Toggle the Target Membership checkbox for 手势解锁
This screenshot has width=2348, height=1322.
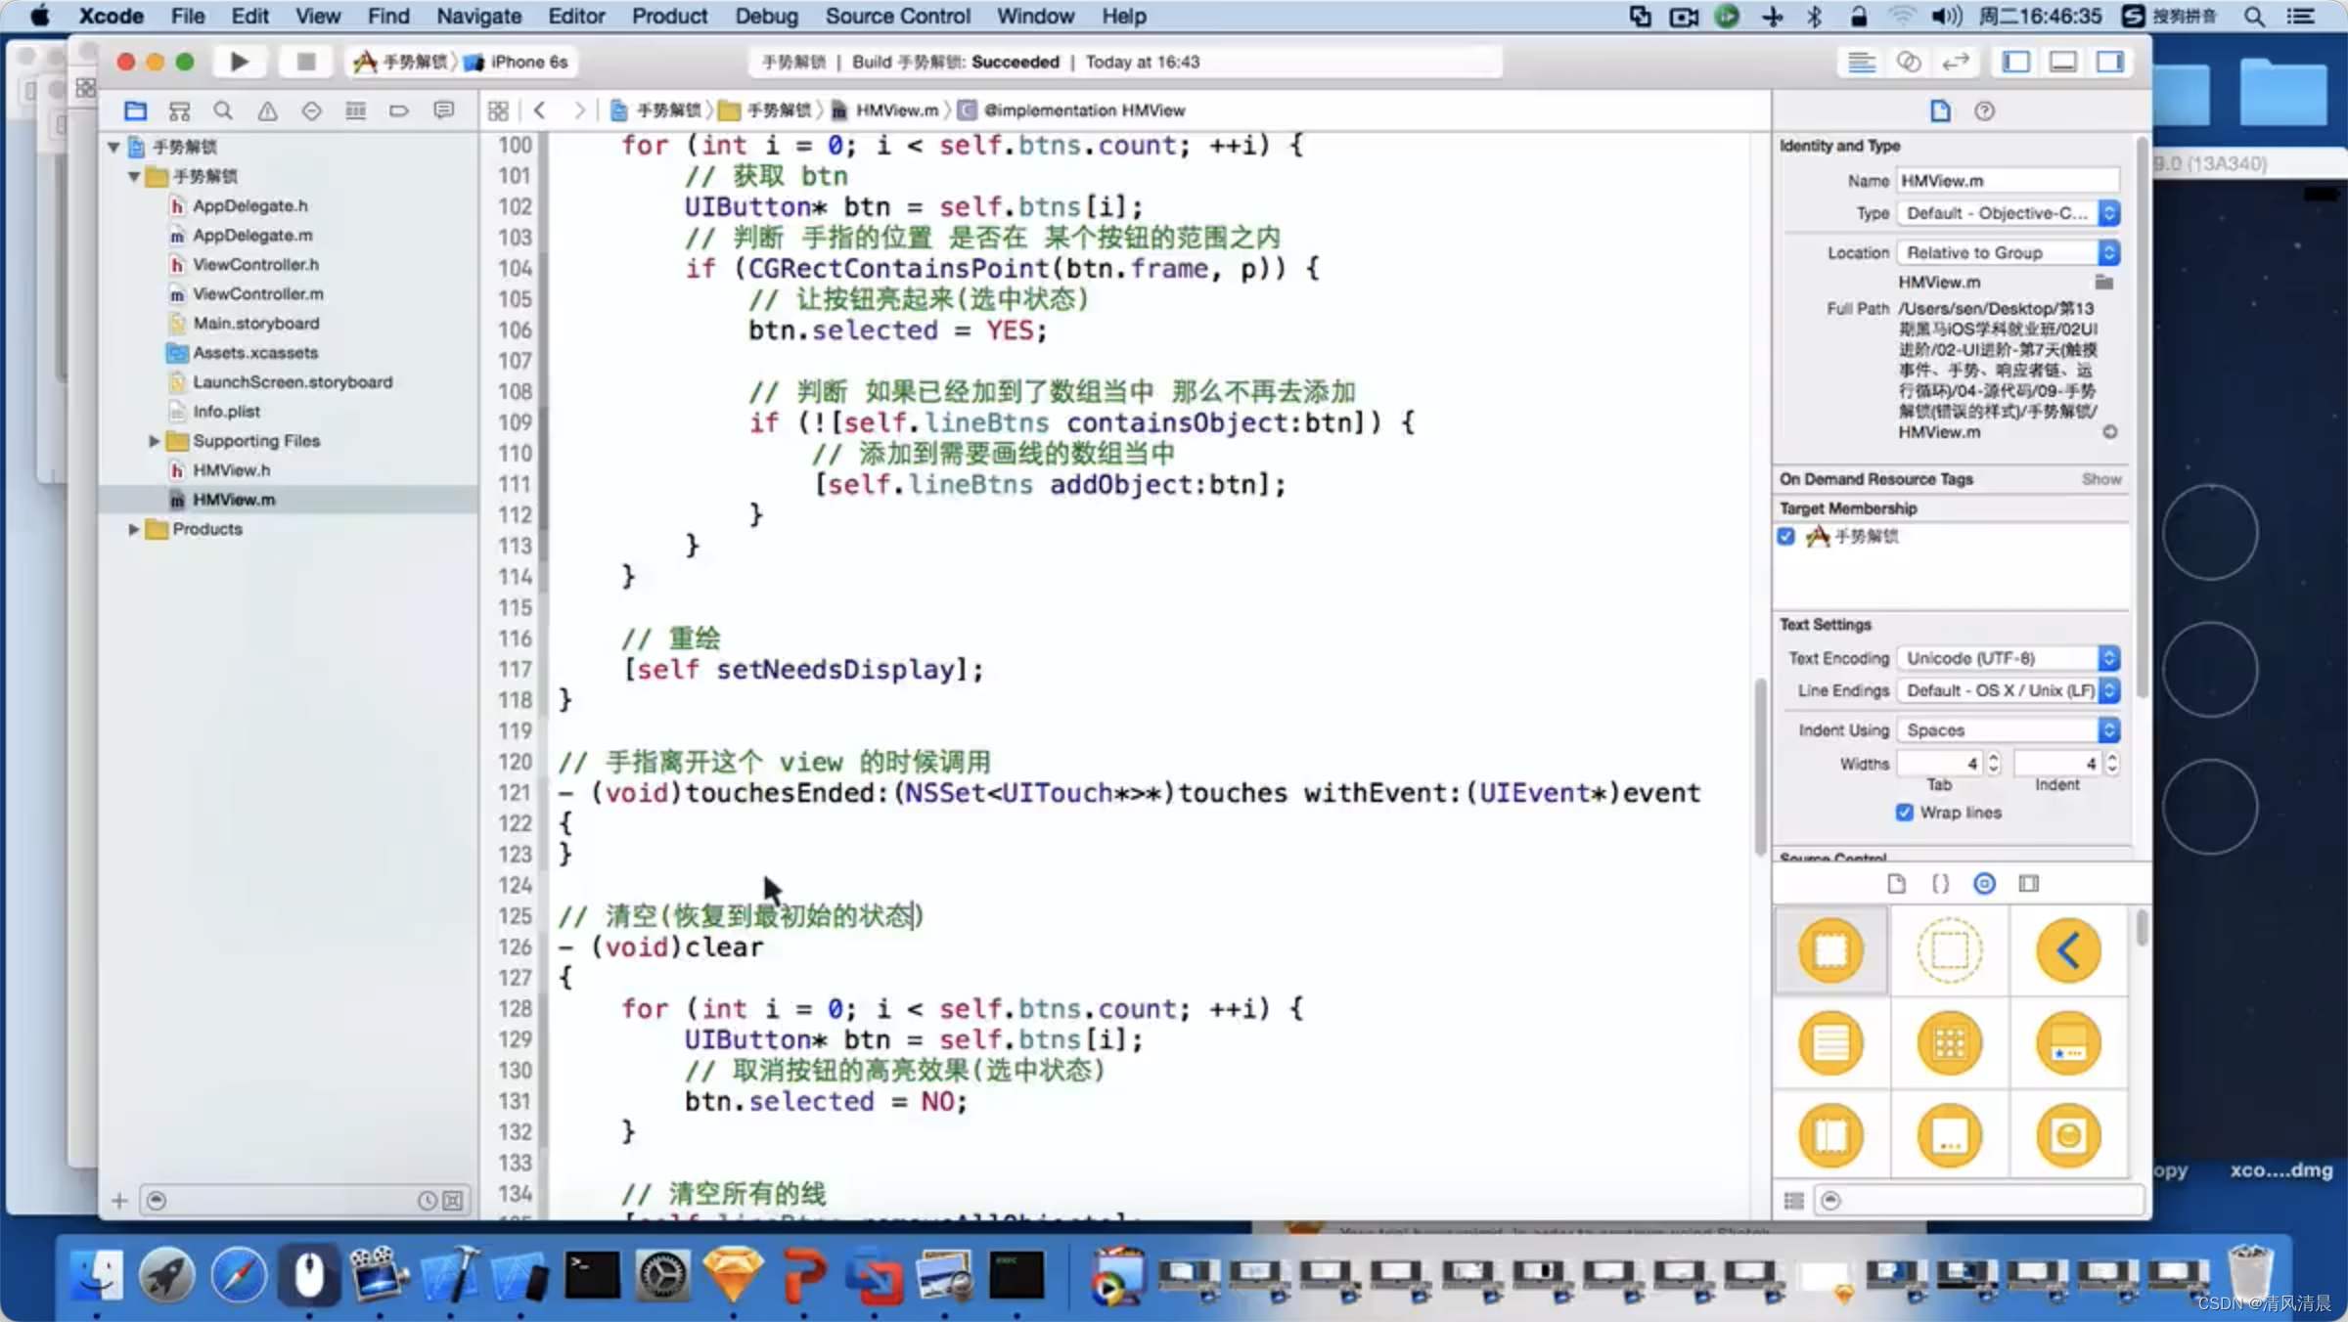1785,535
